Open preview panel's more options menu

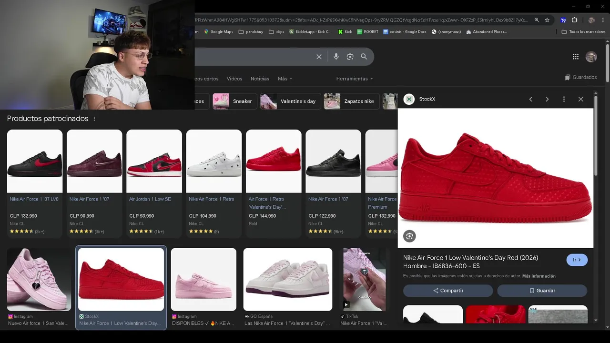(x=564, y=99)
